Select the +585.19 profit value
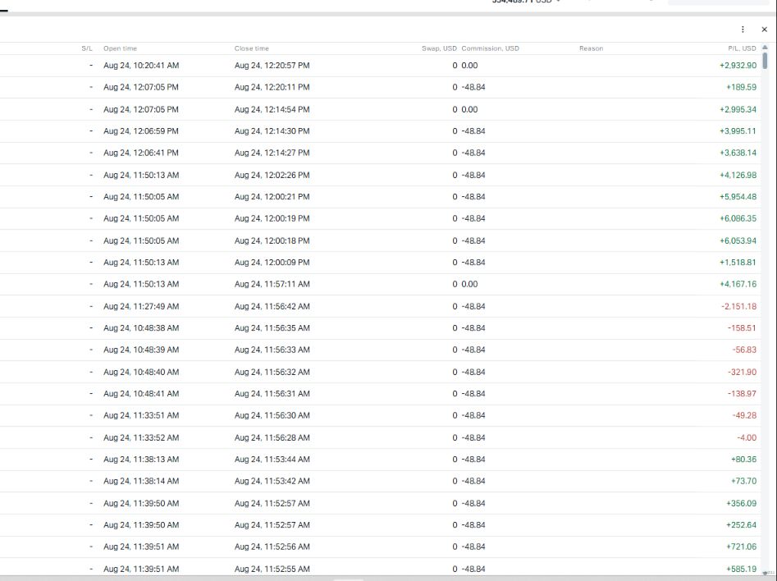 click(x=742, y=570)
